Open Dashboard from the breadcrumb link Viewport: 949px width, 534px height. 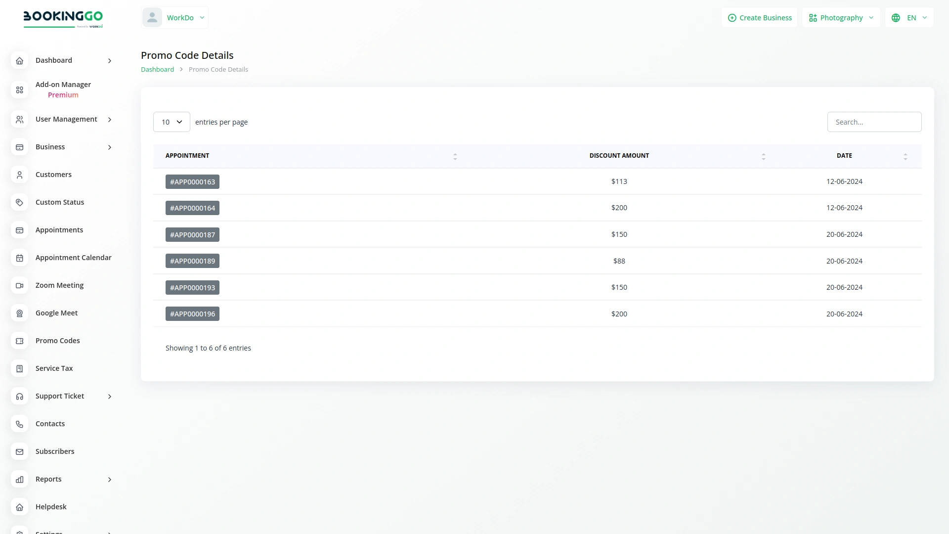pyautogui.click(x=157, y=69)
